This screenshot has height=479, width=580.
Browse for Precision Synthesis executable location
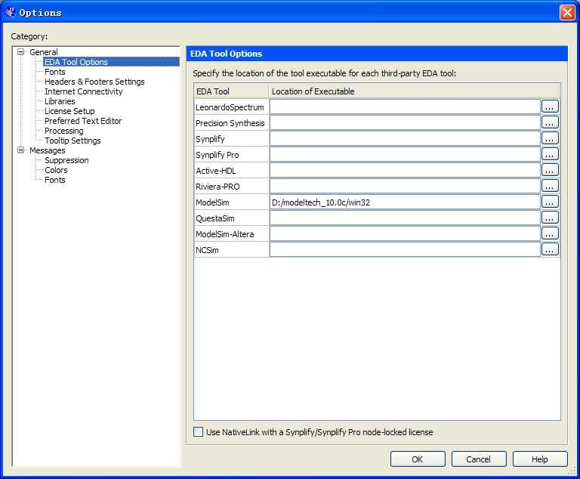click(550, 122)
